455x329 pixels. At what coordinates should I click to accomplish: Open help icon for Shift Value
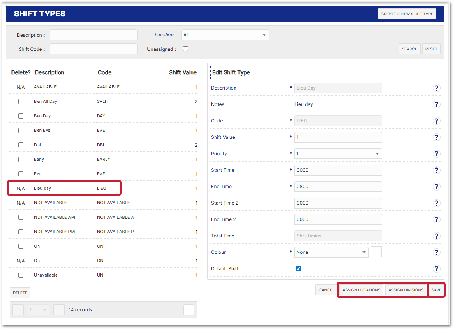point(437,137)
